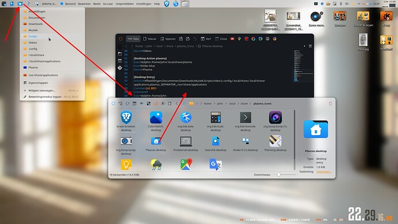Viewport: 398px width, 224px height.
Task: Select org.kde.konsole.desktop file
Action: pos(246,121)
